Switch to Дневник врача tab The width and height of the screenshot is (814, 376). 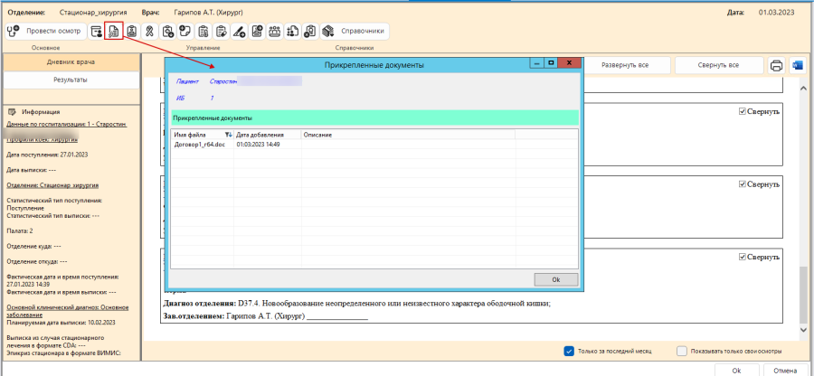pyautogui.click(x=71, y=62)
